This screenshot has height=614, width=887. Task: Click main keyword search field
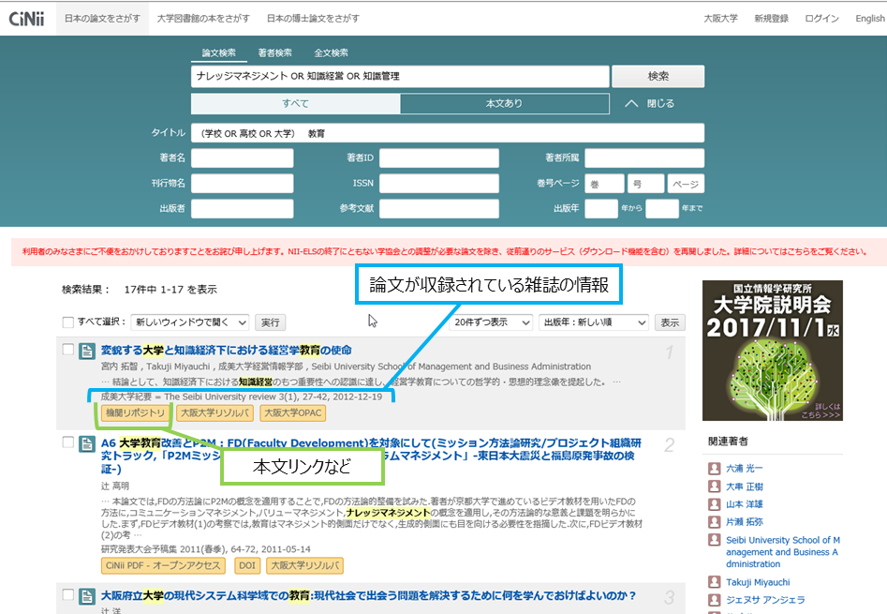point(400,76)
